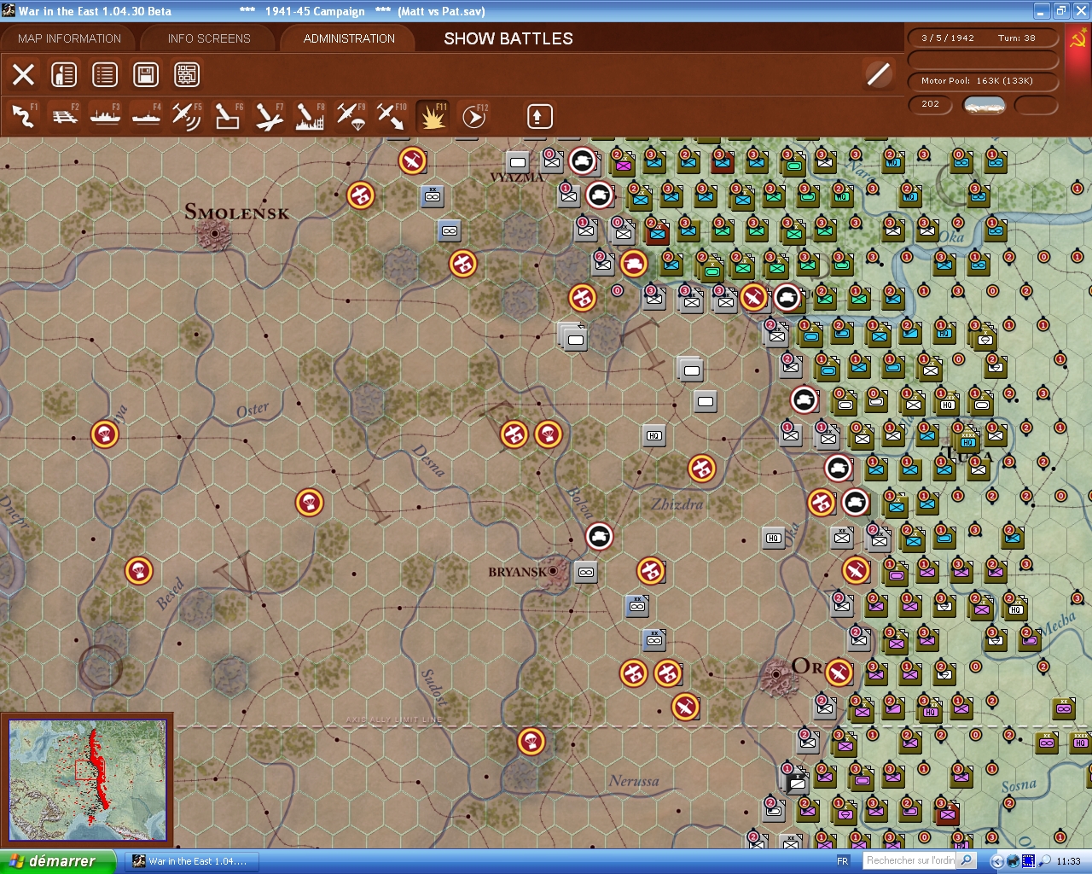This screenshot has height=874, width=1092.
Task: Save the game with the floppy disk icon
Action: click(146, 75)
